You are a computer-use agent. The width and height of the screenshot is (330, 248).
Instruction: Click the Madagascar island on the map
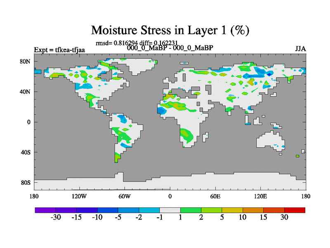pos(205,137)
